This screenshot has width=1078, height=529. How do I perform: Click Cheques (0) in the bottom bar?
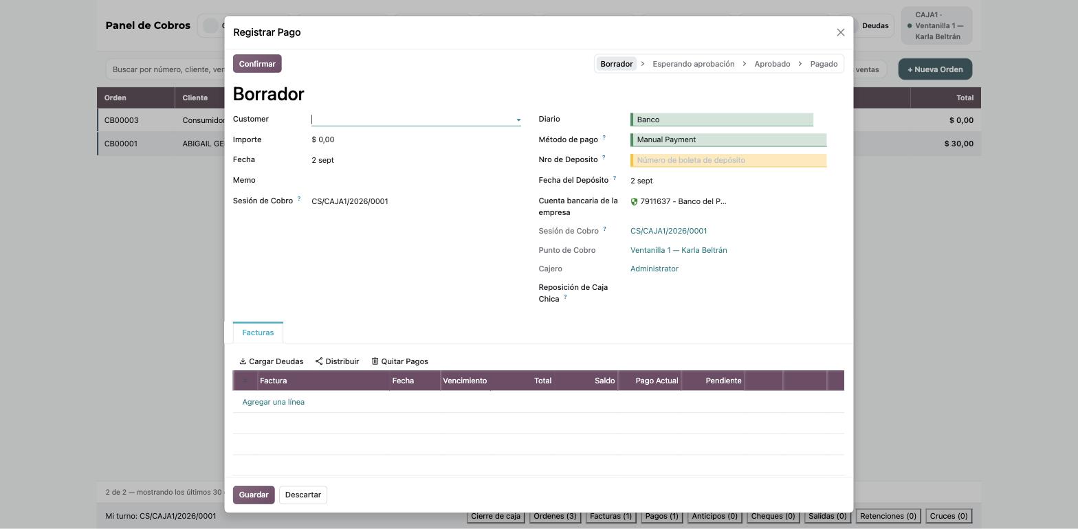tap(773, 516)
